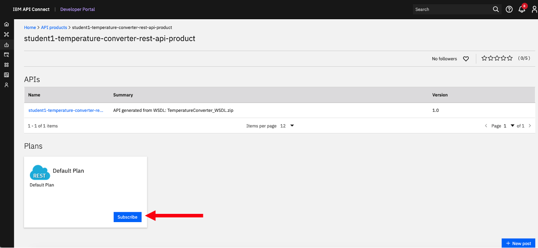The image size is (538, 248).
Task: Open the network nodes icon in the sidebar
Action: click(6, 35)
